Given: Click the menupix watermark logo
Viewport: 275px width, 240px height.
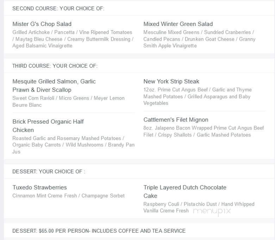Looking at the screenshot, I should [212, 211].
